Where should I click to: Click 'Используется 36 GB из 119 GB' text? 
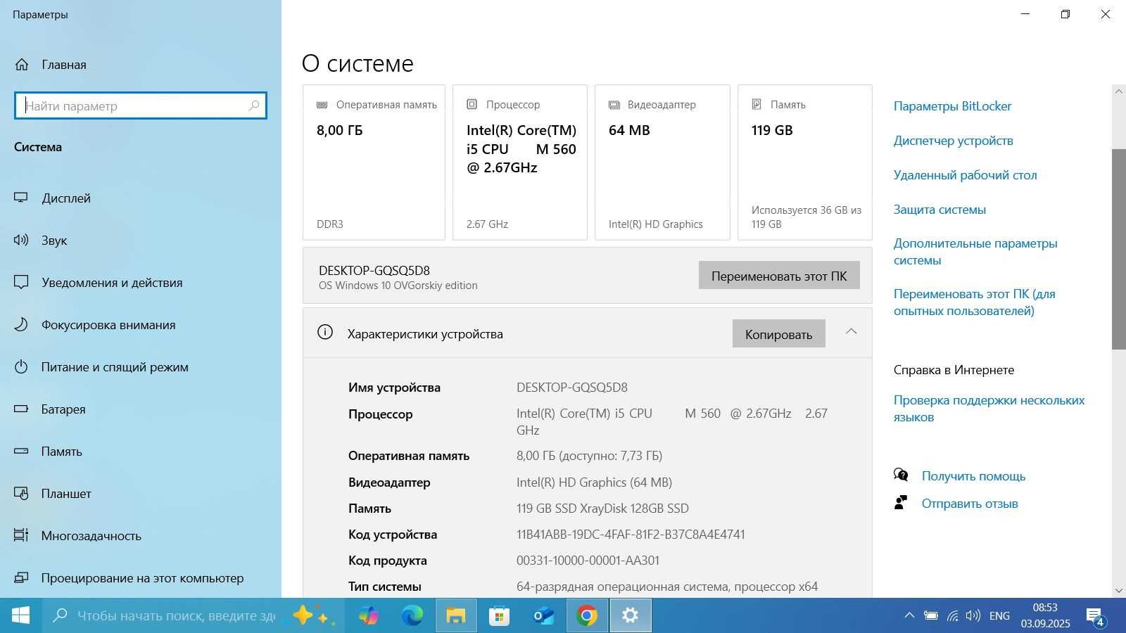pos(806,217)
